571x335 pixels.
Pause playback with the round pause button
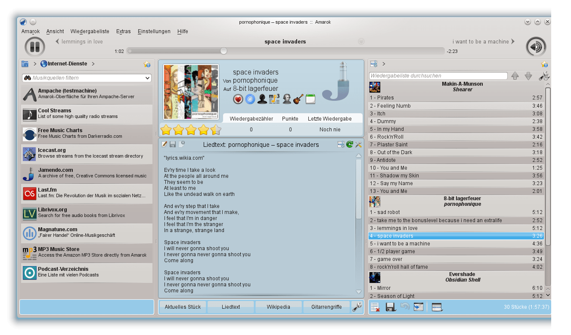tap(35, 47)
